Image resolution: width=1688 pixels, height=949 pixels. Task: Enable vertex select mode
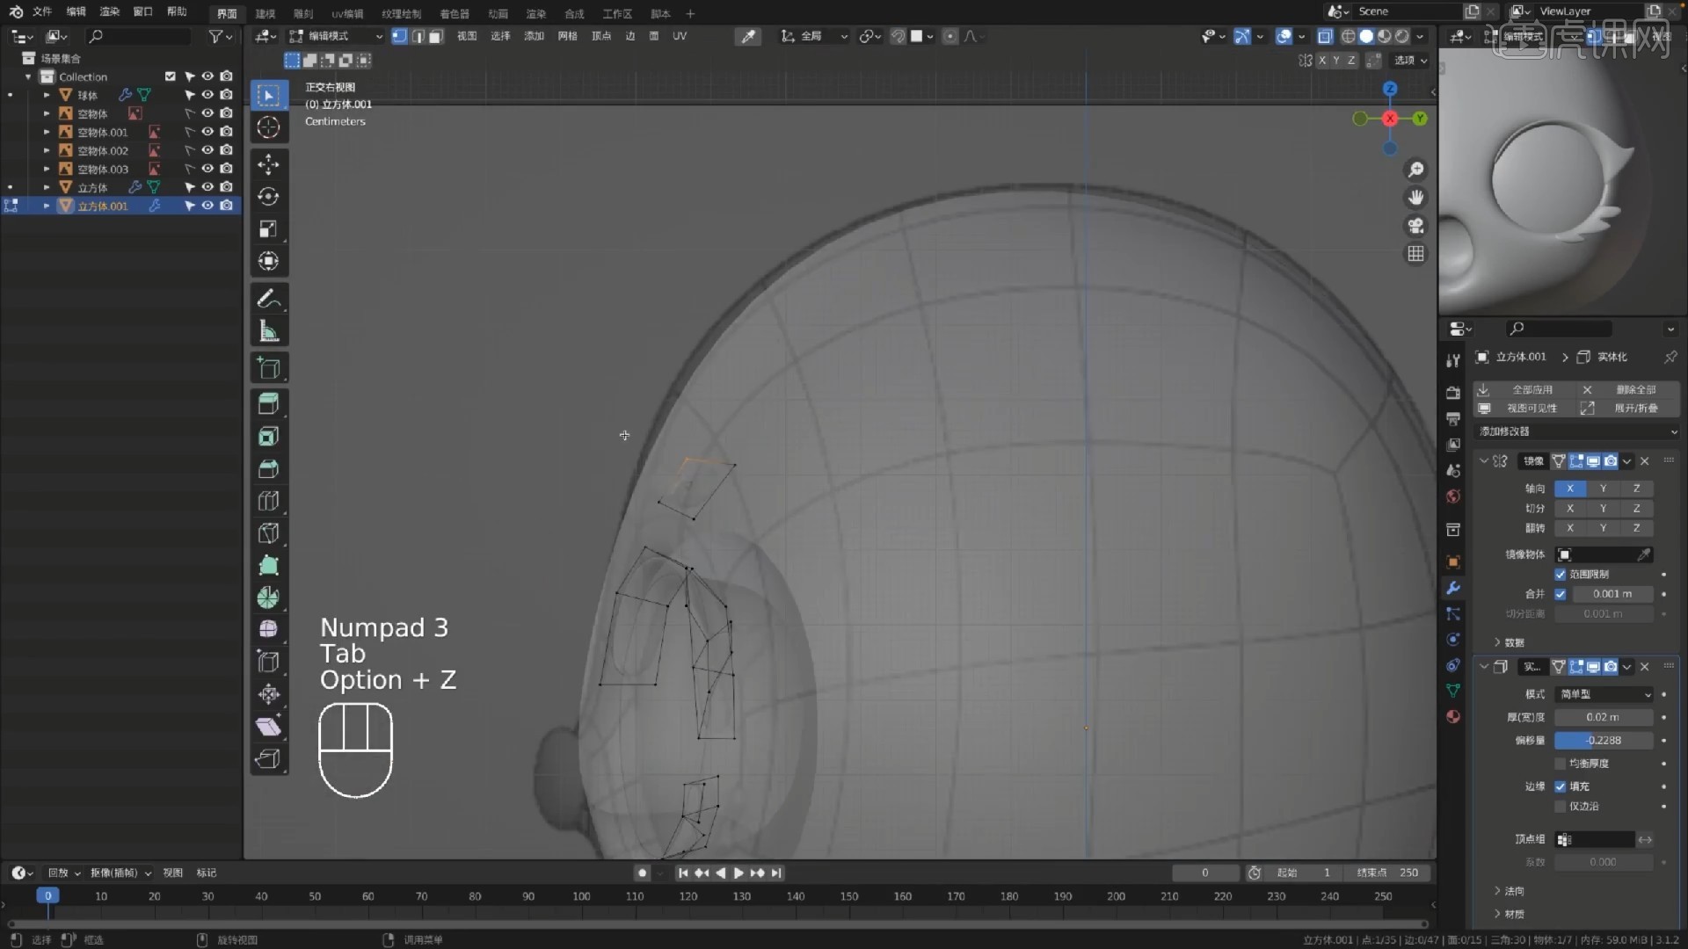399,36
